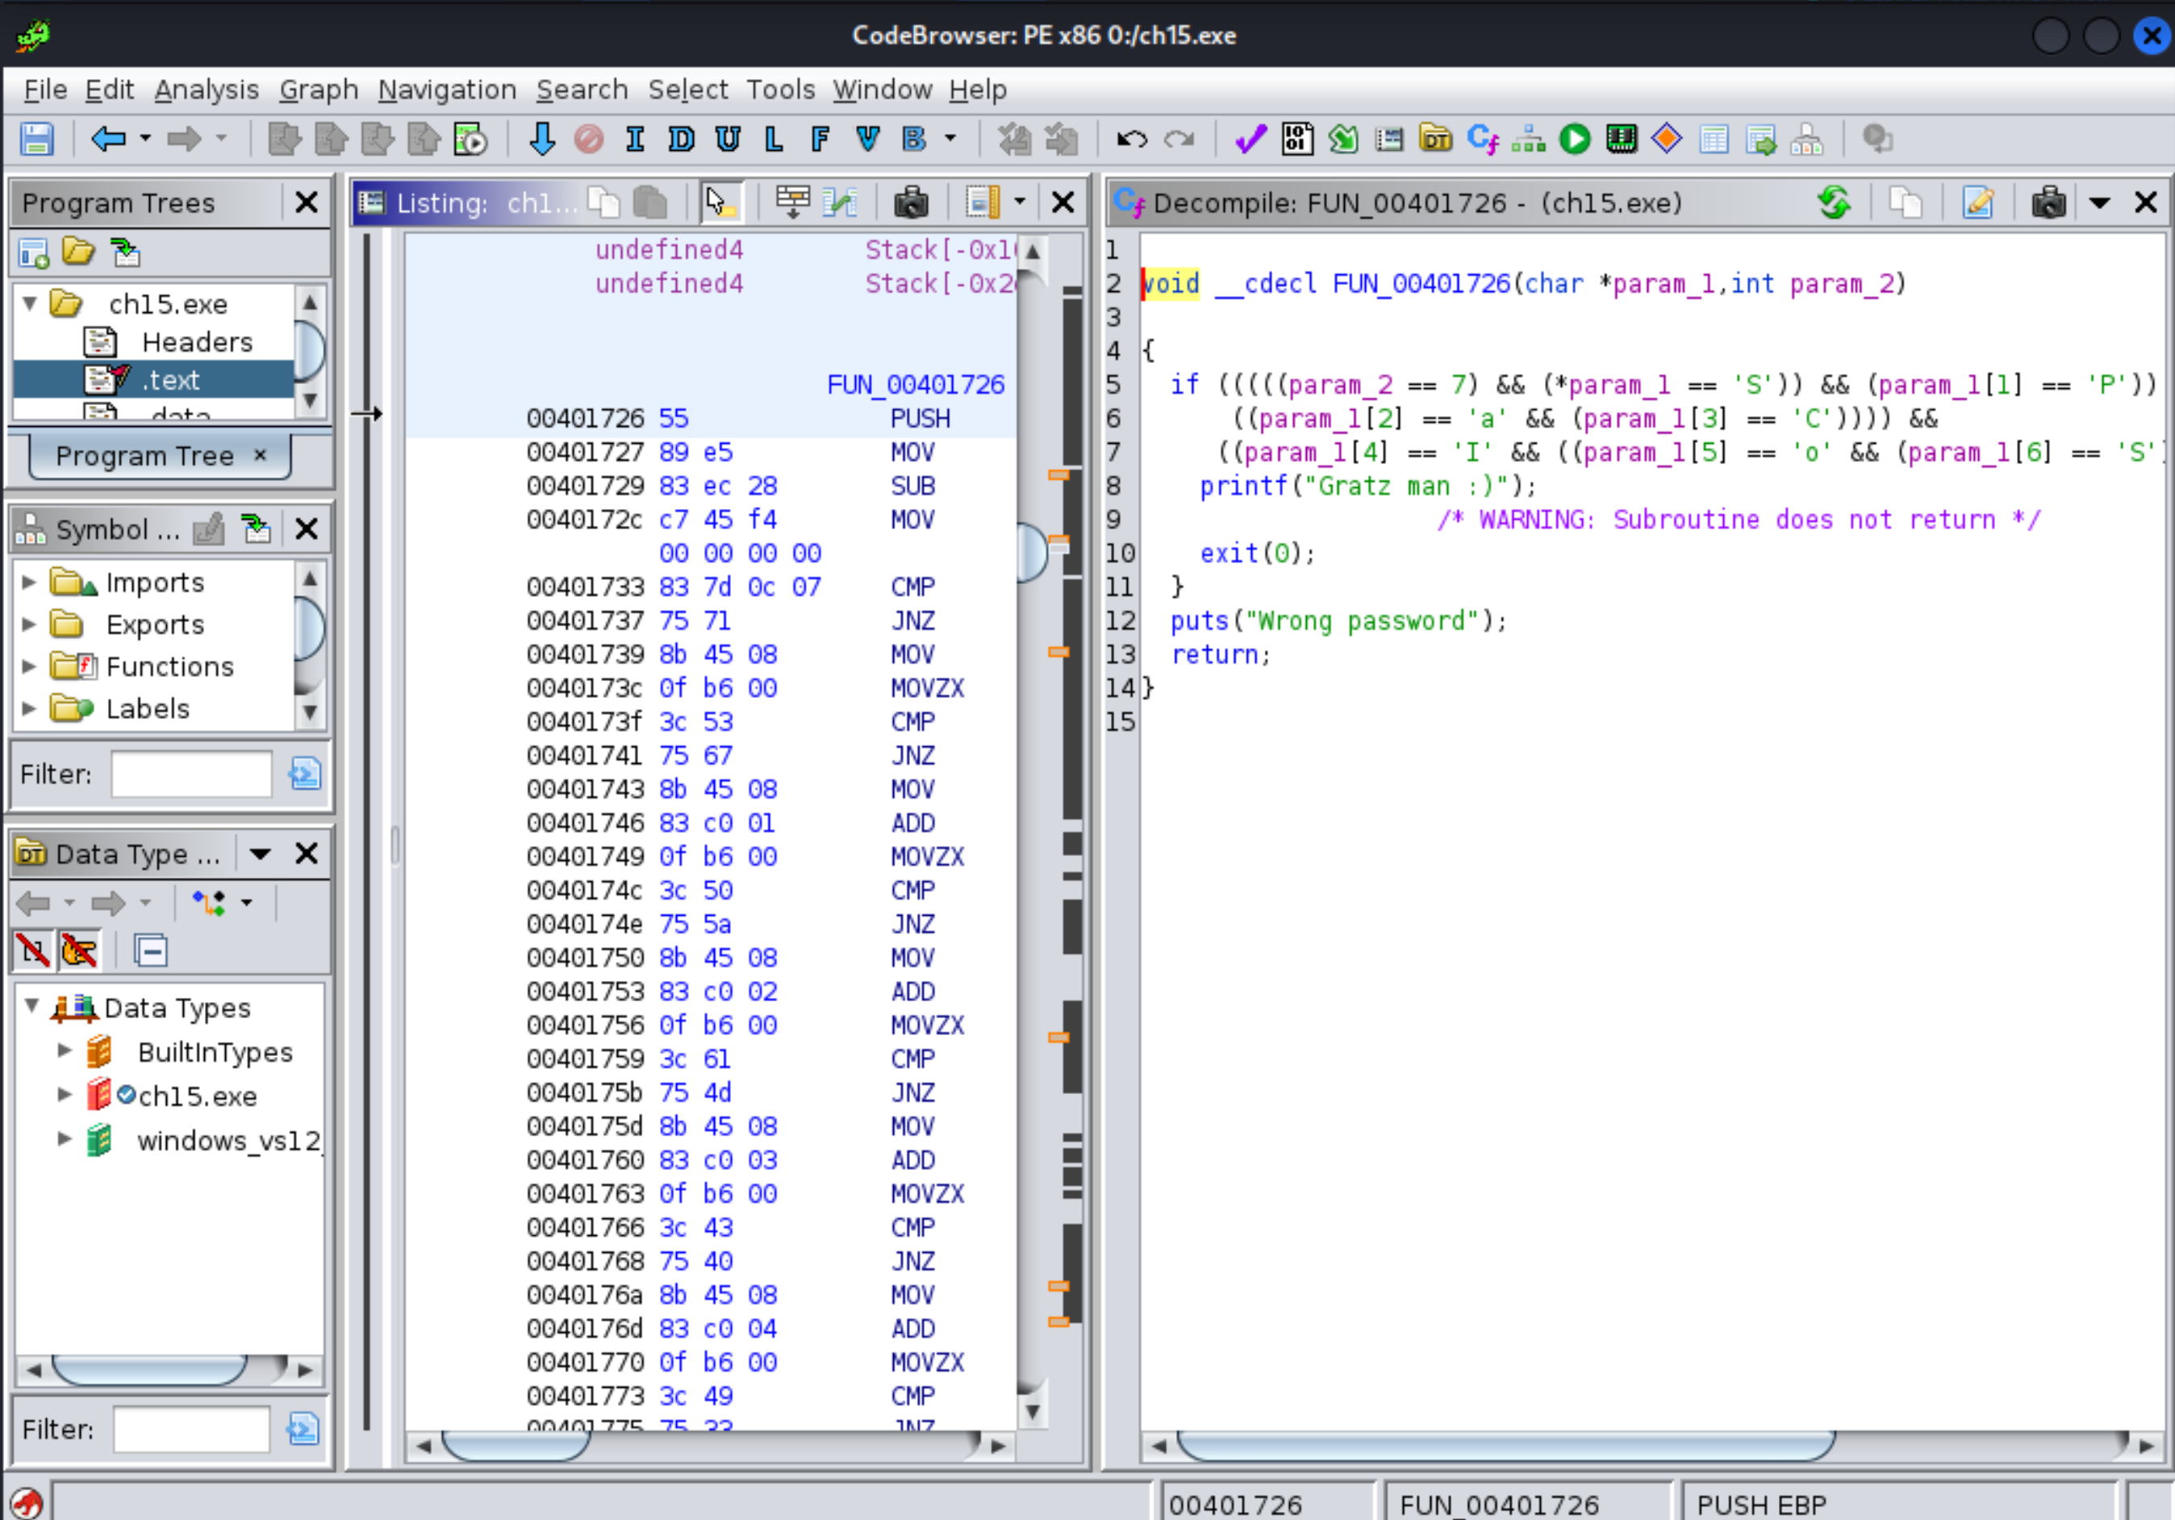Click the Listing scroll-down arrow

tap(1033, 1412)
